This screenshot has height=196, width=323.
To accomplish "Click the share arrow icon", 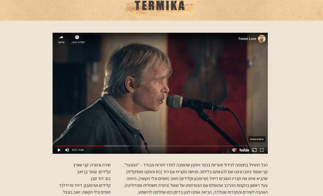I will (61, 39).
